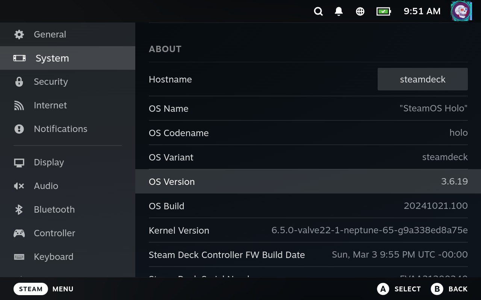Go to Bluetooth settings
The height and width of the screenshot is (300, 481).
click(68, 210)
